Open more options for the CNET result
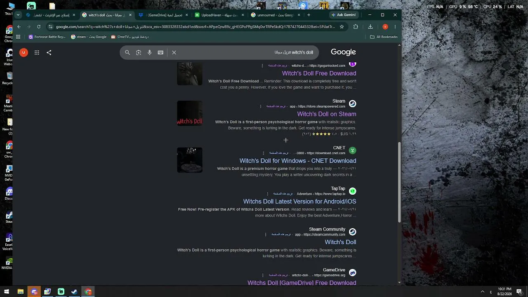The height and width of the screenshot is (297, 528). 264,153
